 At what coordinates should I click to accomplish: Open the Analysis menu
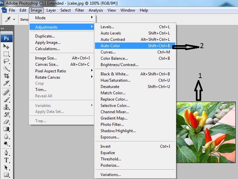point(96,10)
